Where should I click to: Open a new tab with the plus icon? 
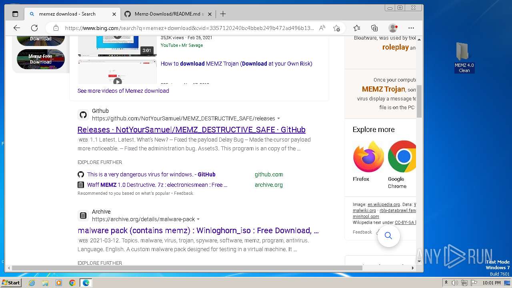(223, 14)
